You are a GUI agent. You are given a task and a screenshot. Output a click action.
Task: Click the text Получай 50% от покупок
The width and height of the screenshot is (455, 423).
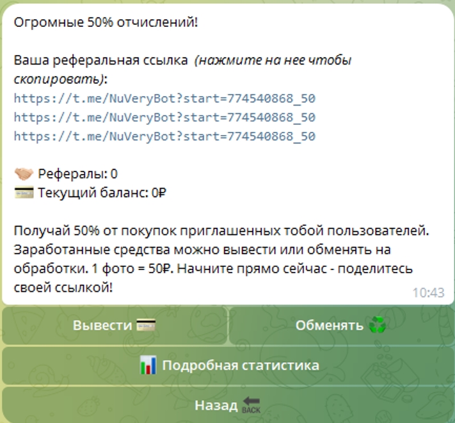pos(95,231)
